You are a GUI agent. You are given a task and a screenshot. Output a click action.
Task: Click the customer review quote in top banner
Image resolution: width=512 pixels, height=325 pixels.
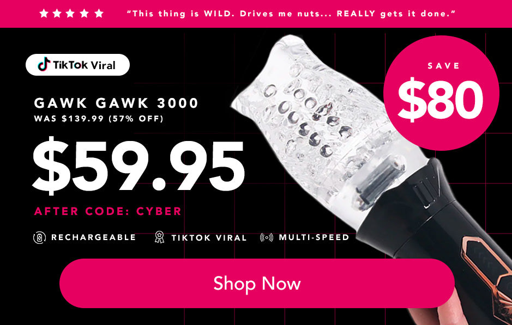click(291, 14)
